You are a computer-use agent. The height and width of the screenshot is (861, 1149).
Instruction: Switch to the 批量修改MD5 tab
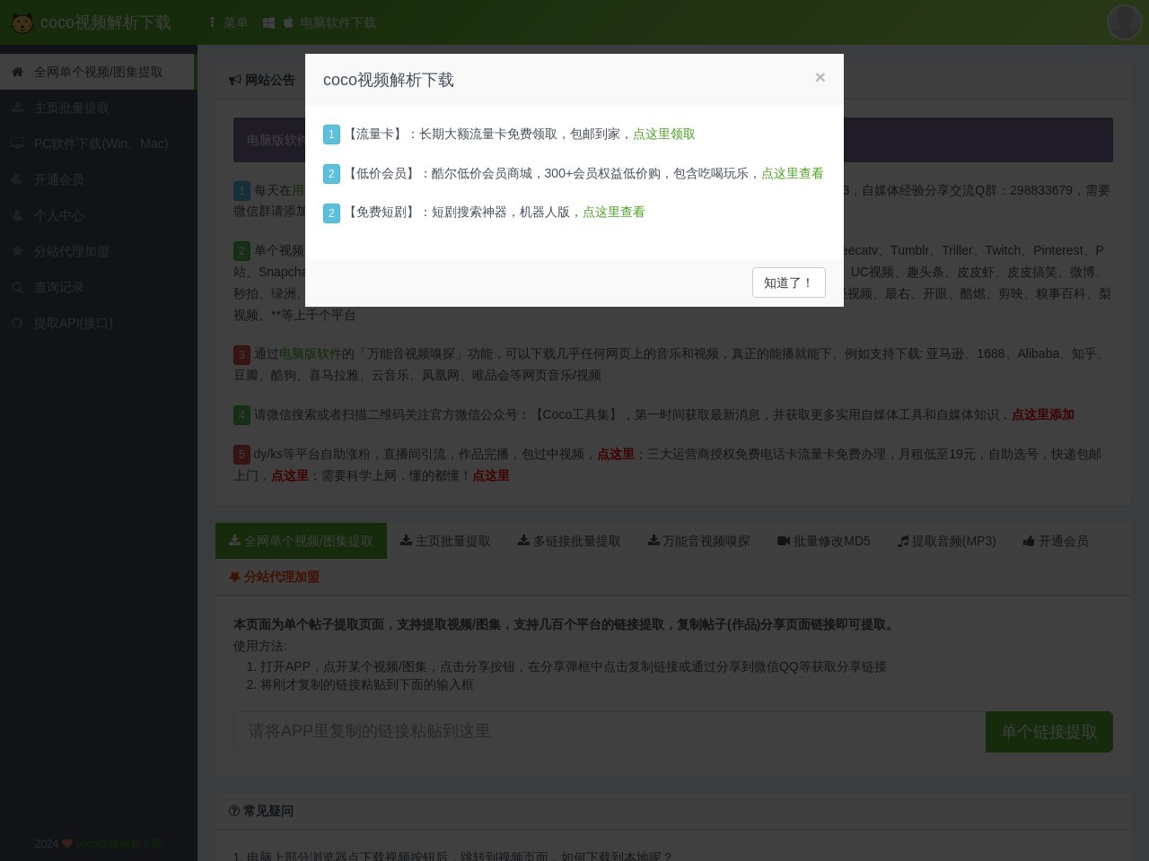(824, 541)
